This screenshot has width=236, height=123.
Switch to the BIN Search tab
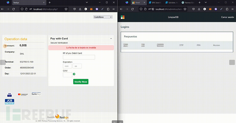point(155,2)
